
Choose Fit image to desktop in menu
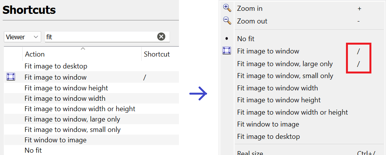tap(268, 137)
